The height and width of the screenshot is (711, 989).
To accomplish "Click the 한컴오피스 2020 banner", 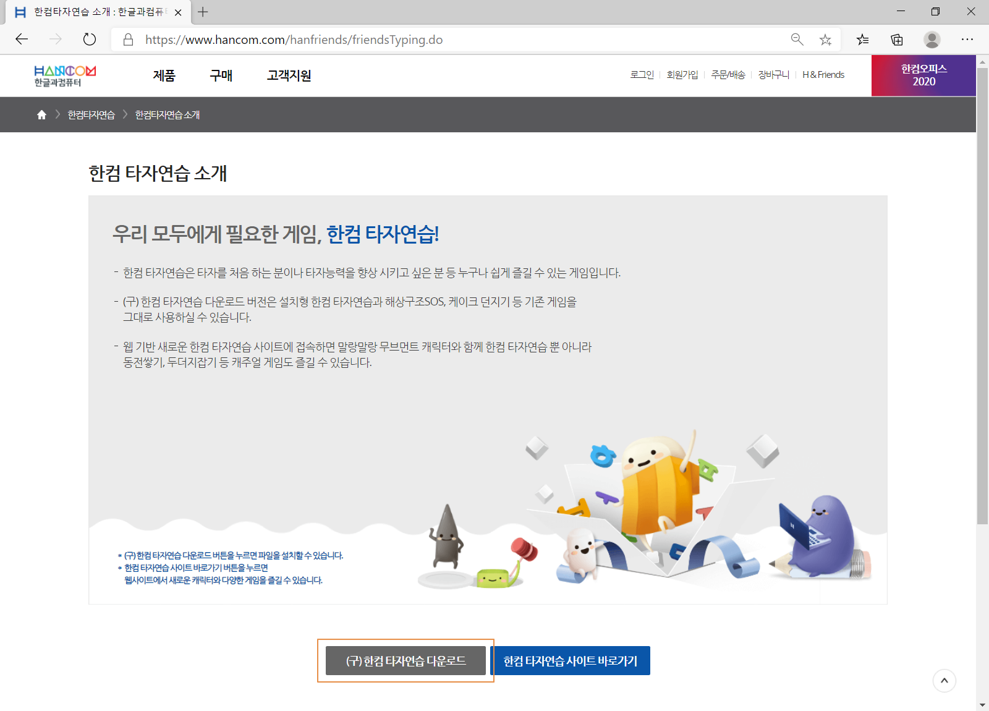I will tap(923, 75).
